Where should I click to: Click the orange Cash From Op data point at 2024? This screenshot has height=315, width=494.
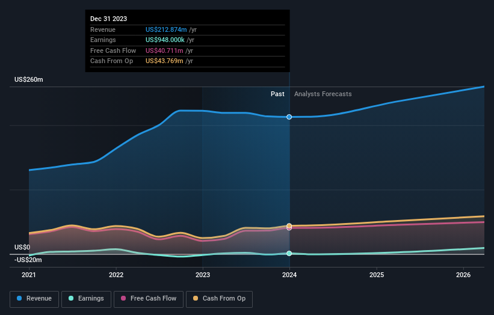289,225
